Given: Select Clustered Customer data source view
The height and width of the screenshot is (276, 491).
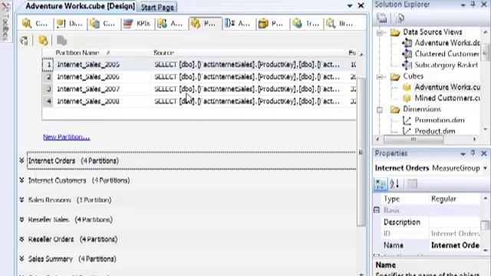Looking at the screenshot, I should [442, 54].
